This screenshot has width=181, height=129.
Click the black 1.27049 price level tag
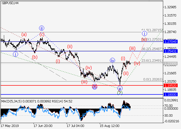click(170, 41)
